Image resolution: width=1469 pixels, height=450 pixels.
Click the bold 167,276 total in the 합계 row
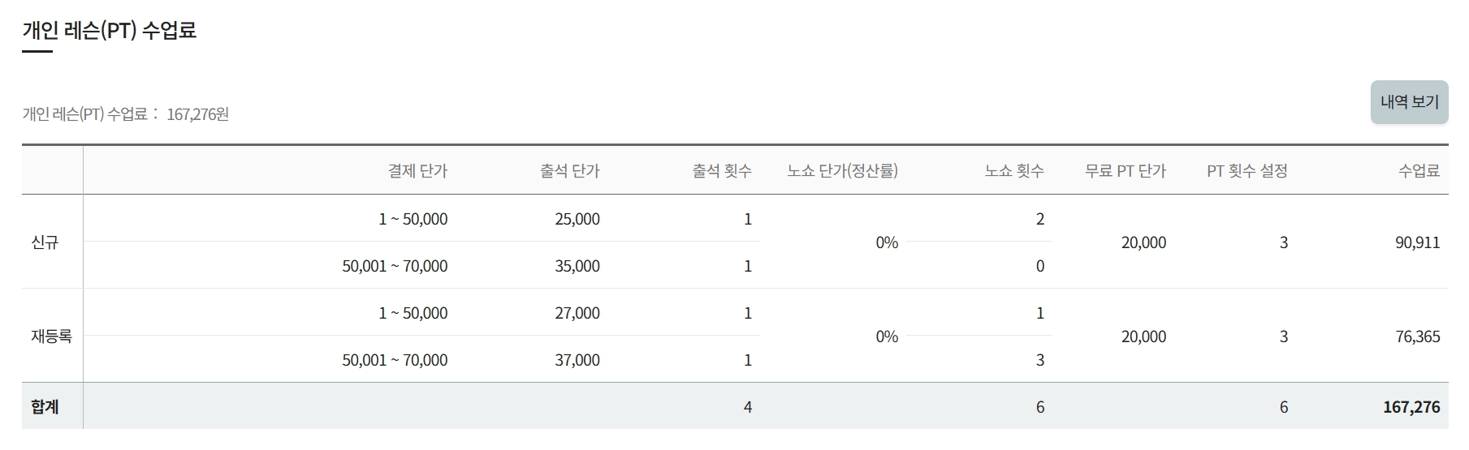(x=1411, y=407)
